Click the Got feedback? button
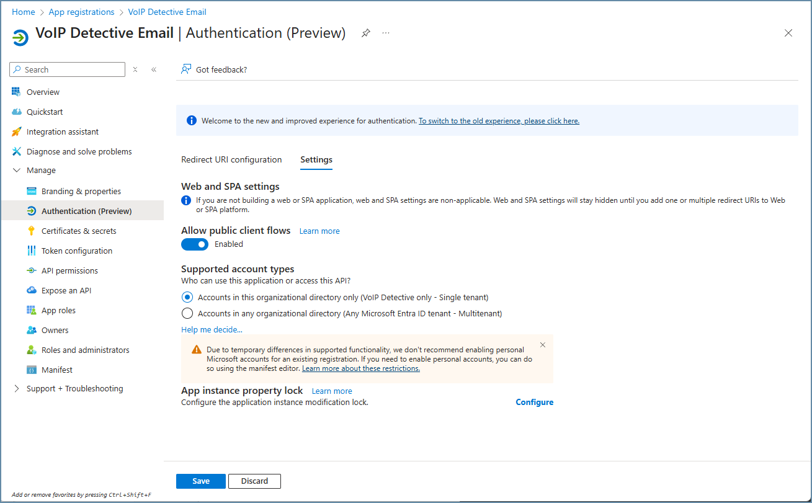812x503 pixels. (214, 69)
